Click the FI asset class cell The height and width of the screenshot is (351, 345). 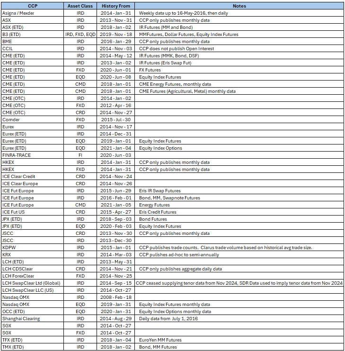tap(80, 155)
